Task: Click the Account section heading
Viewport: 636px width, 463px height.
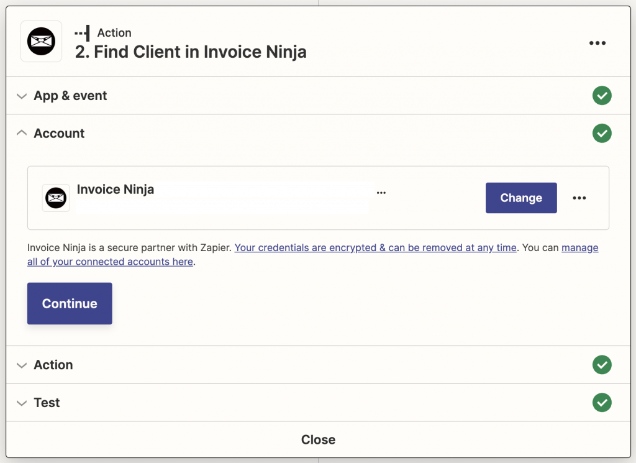Action: (59, 134)
